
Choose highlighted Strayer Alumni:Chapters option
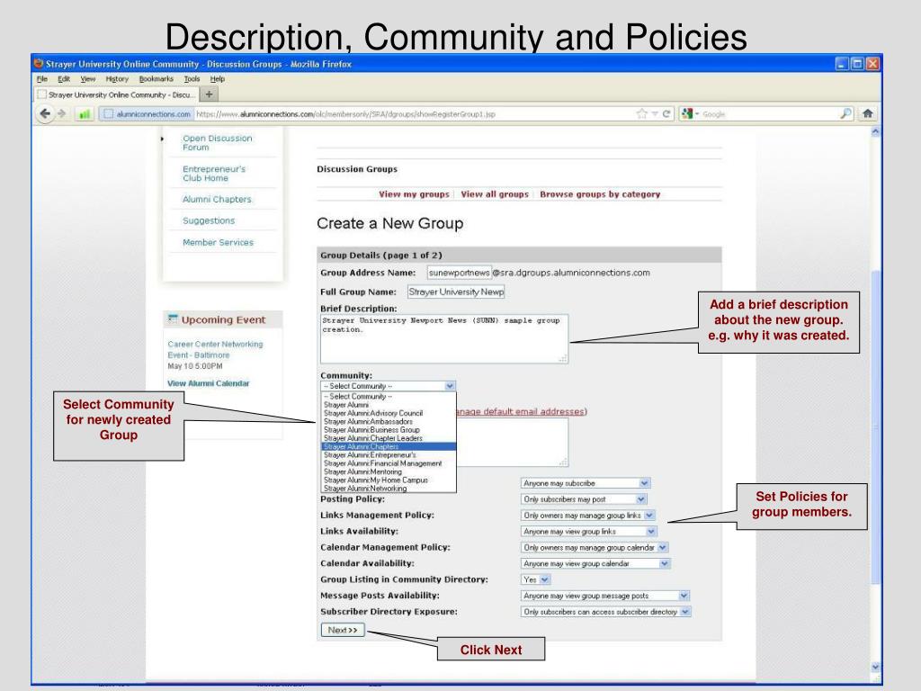389,446
